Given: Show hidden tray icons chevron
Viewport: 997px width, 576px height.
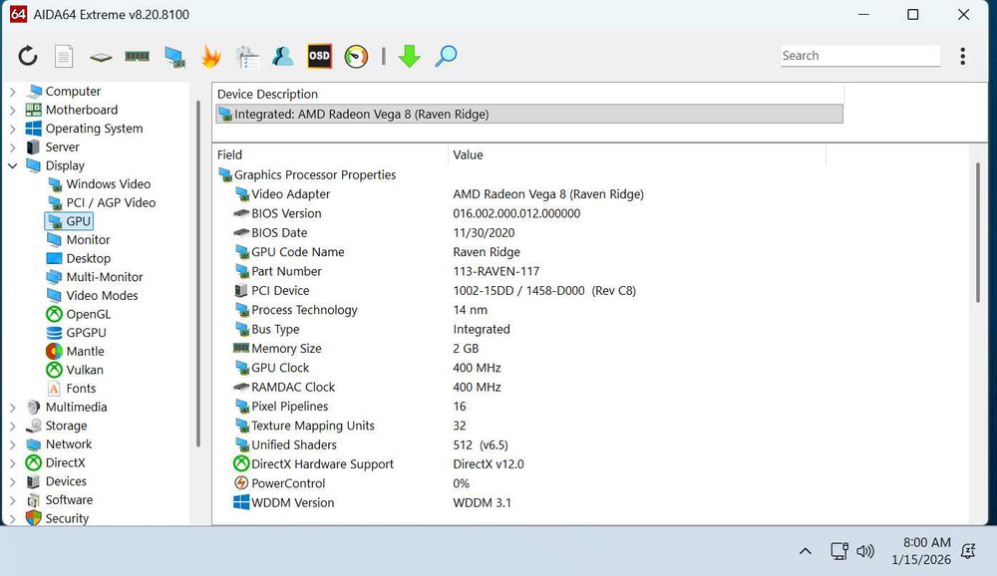Looking at the screenshot, I should (x=805, y=550).
